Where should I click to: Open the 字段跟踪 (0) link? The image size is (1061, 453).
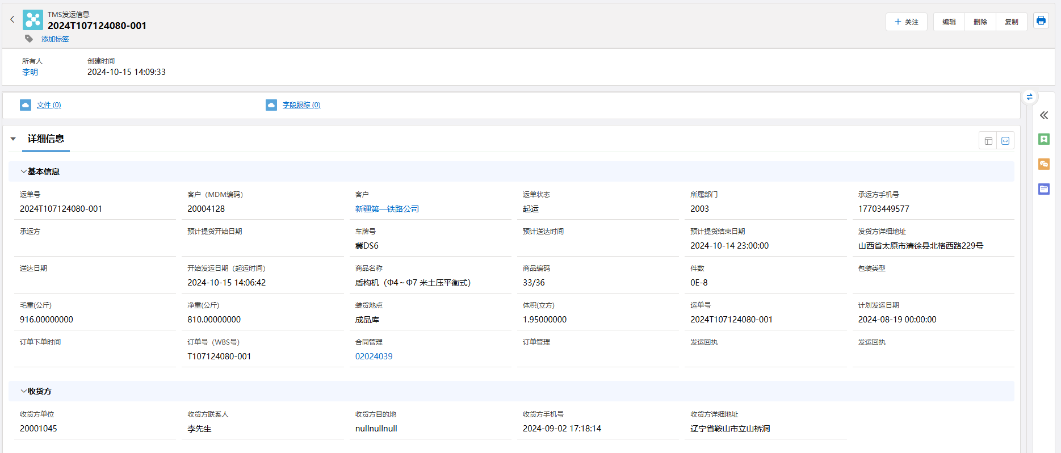(x=301, y=105)
